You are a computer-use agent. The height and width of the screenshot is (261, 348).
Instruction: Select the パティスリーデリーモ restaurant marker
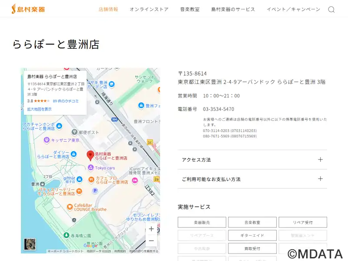coord(79,191)
